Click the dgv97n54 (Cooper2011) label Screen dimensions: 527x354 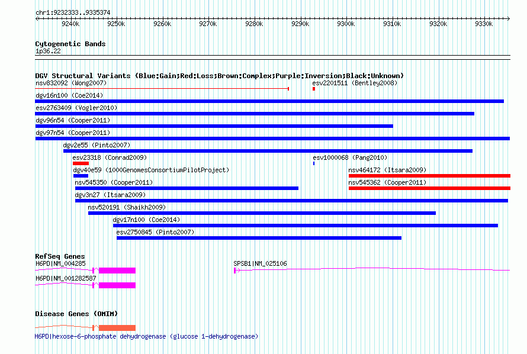tap(73, 133)
